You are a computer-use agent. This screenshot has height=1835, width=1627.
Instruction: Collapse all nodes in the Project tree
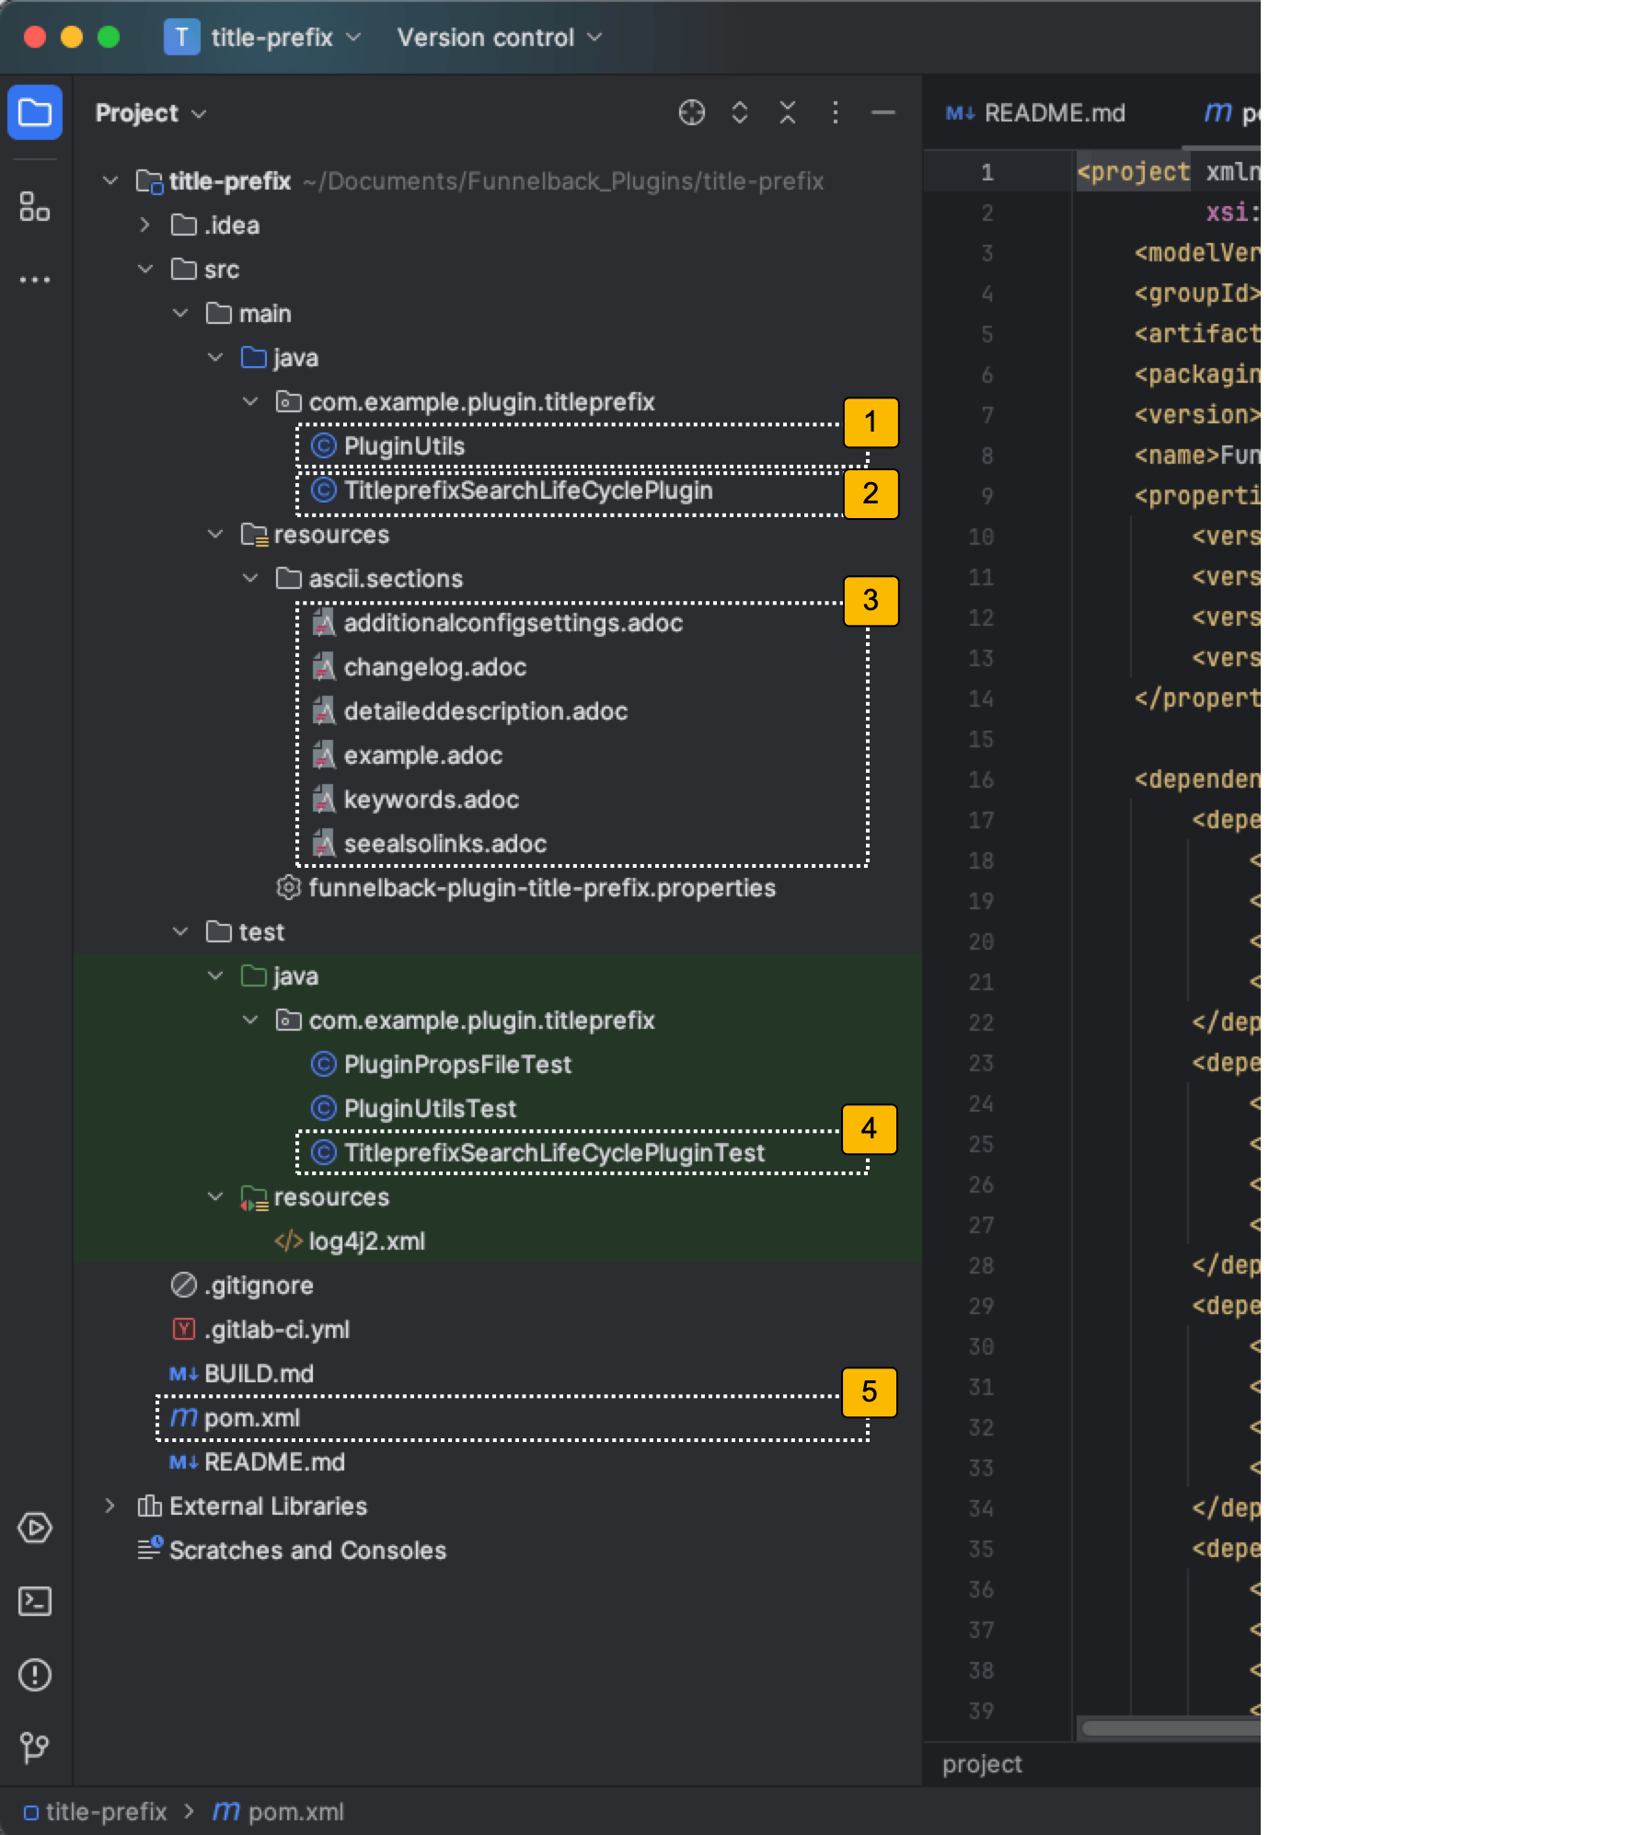tap(787, 112)
